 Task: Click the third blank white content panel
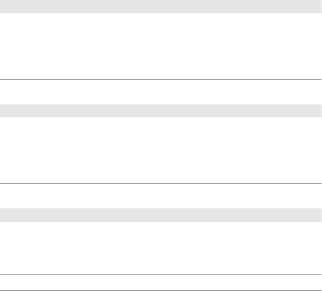coord(161,248)
